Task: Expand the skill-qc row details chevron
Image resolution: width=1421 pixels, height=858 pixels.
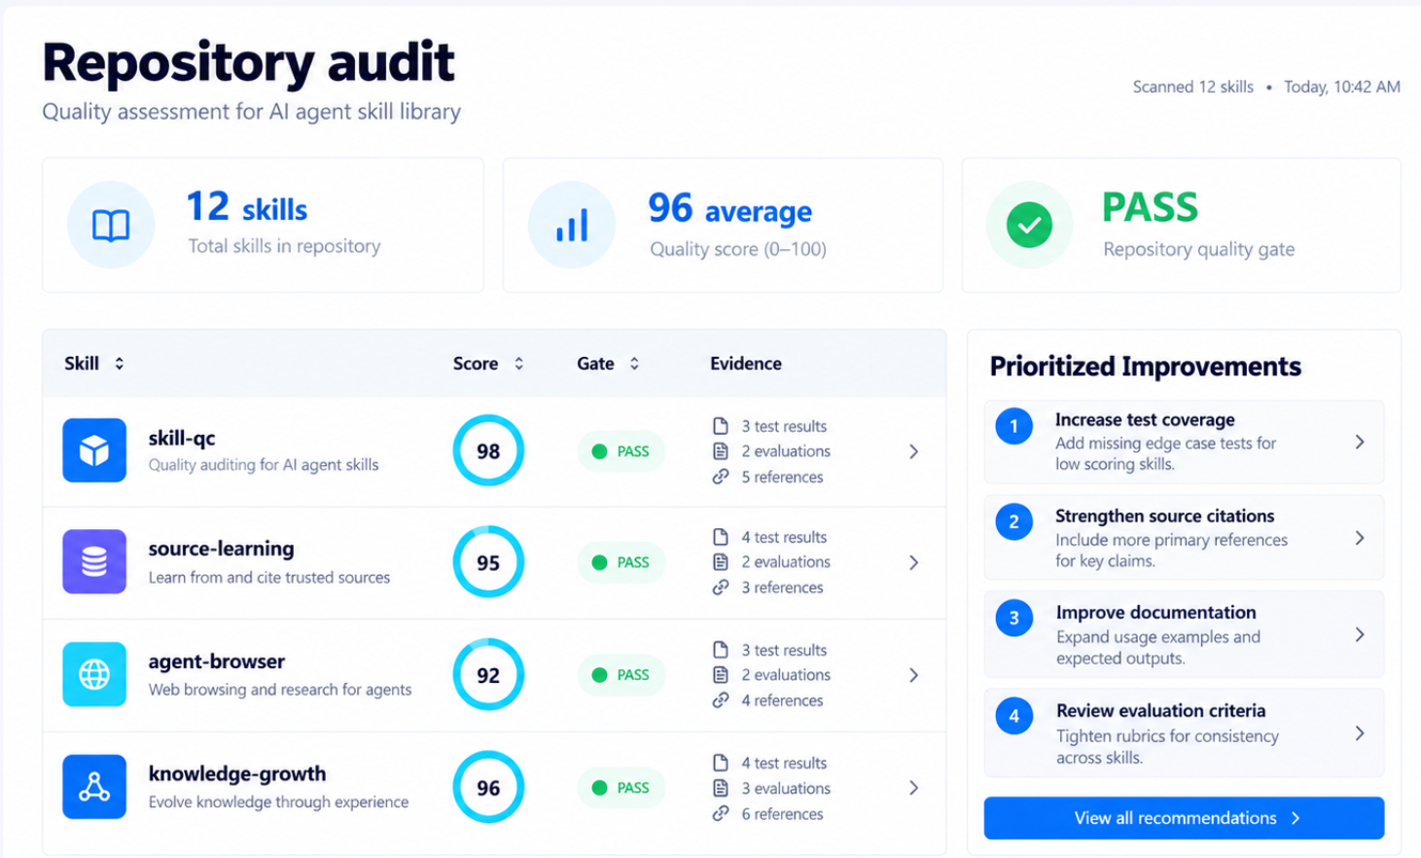Action: click(913, 451)
